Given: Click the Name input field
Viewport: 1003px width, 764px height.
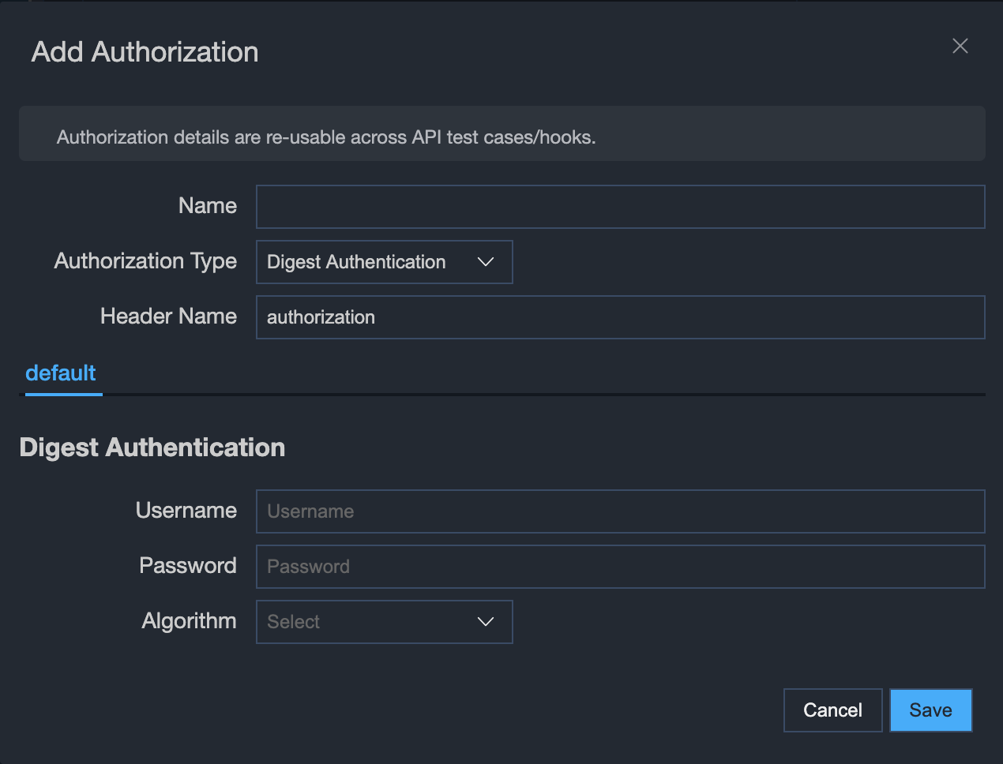Looking at the screenshot, I should 620,207.
